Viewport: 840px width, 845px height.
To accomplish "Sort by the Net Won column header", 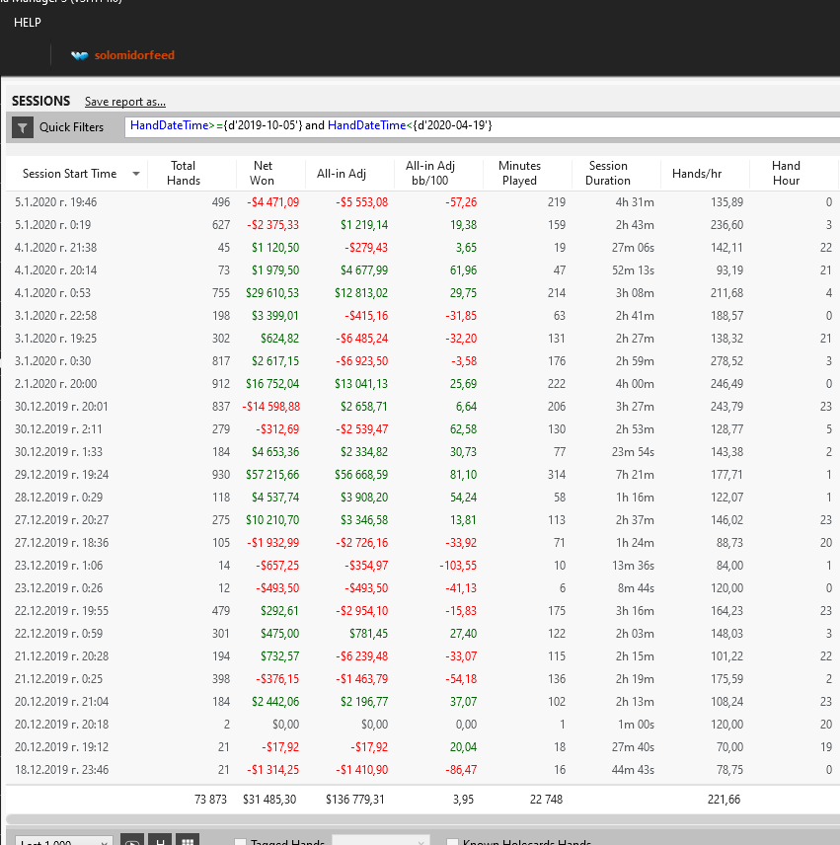I will (263, 173).
